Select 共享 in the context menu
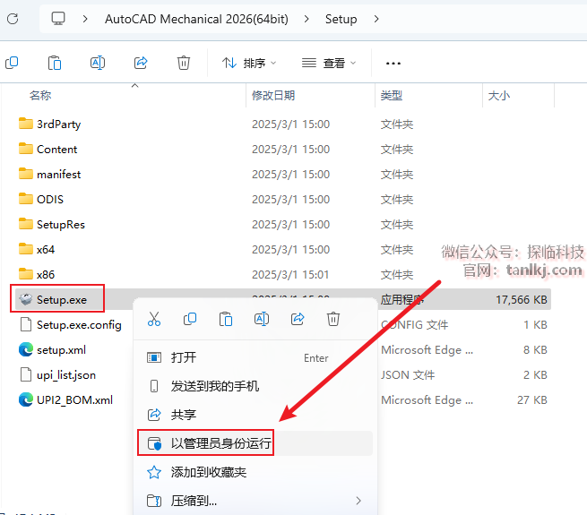This screenshot has width=587, height=515. point(255,415)
